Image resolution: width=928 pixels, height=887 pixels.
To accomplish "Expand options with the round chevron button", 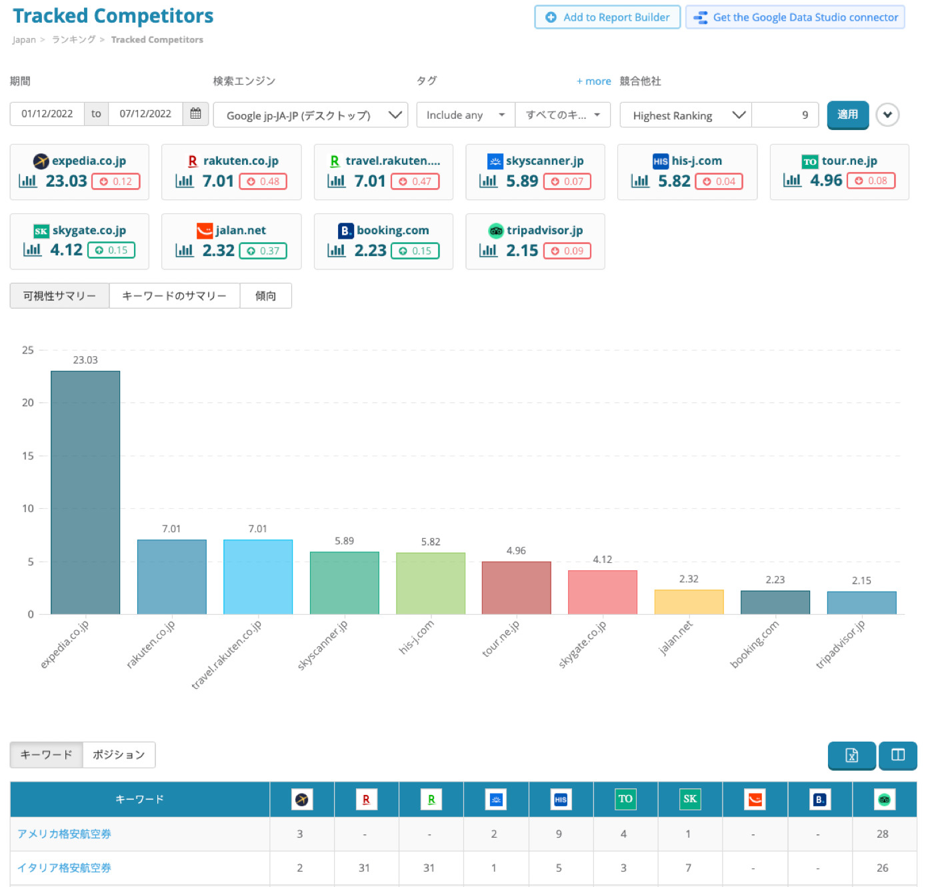I will pos(887,115).
